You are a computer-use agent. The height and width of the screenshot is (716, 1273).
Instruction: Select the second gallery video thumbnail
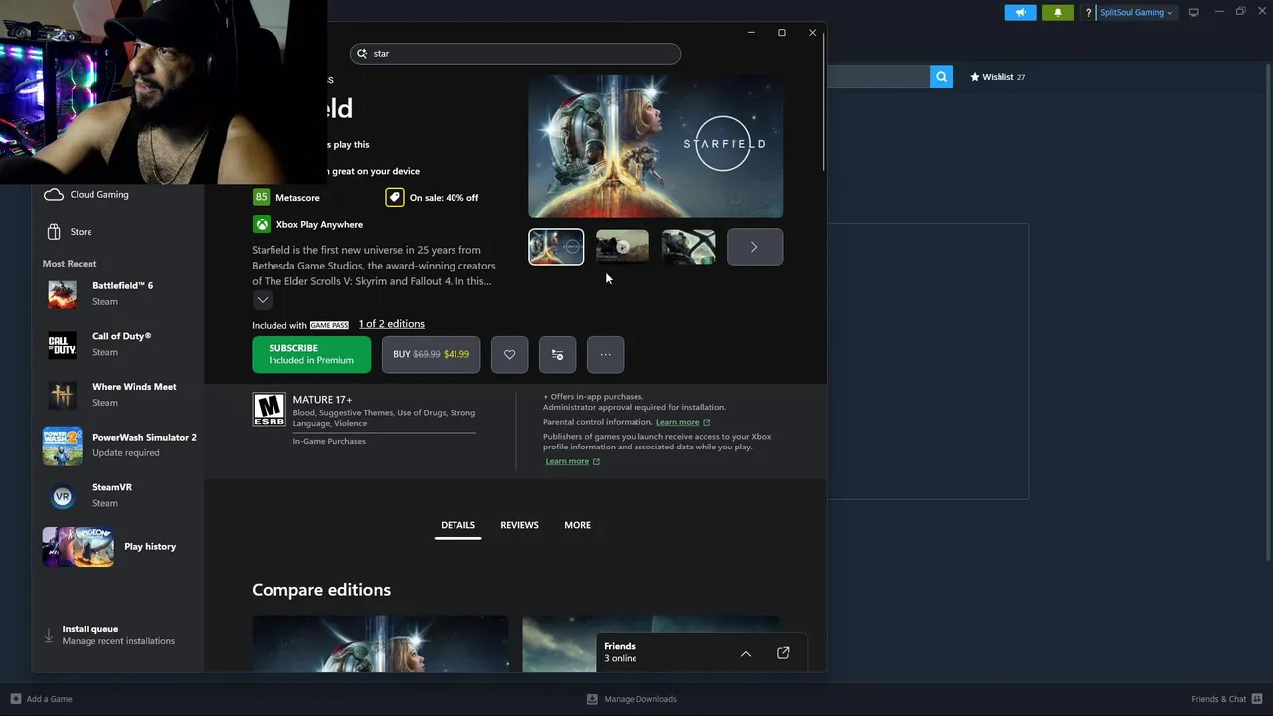click(623, 247)
